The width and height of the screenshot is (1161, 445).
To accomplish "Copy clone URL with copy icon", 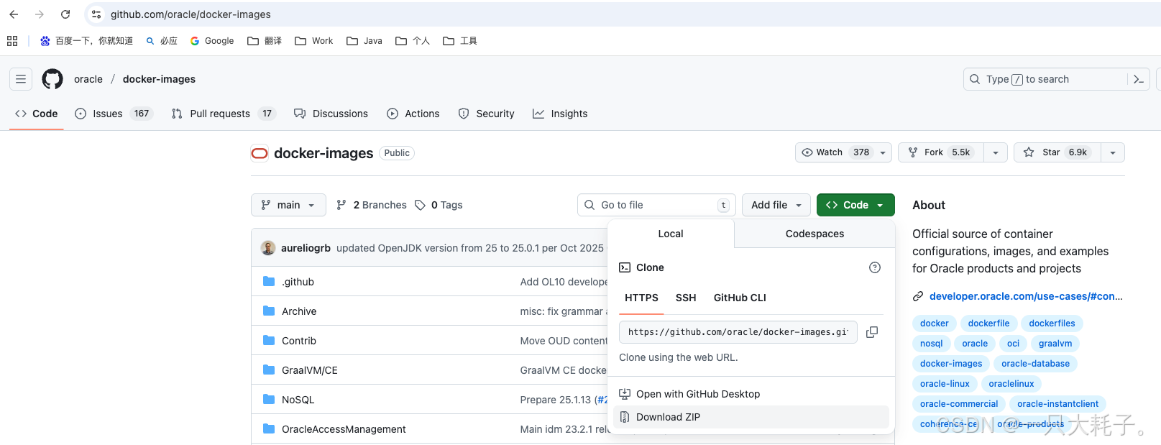I will pos(872,332).
